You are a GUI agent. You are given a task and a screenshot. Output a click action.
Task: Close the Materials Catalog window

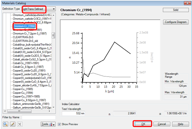[187, 3]
